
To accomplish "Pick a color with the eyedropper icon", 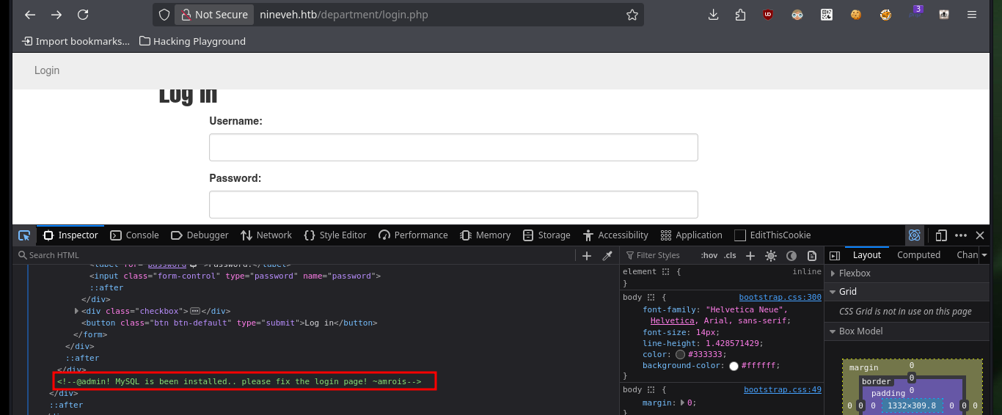I will click(607, 256).
